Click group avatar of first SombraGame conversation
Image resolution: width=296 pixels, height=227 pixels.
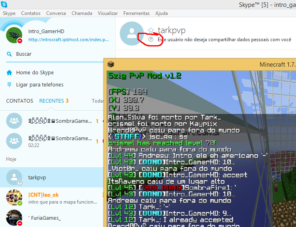(x=14, y=121)
